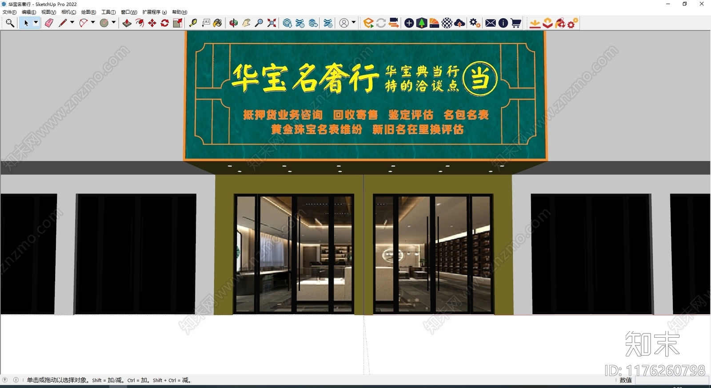Expand the Arc tool dropdown arrow

point(93,23)
